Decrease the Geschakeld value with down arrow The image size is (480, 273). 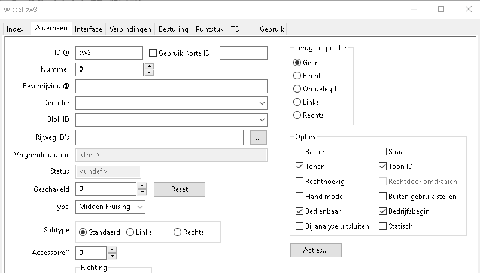tap(142, 193)
